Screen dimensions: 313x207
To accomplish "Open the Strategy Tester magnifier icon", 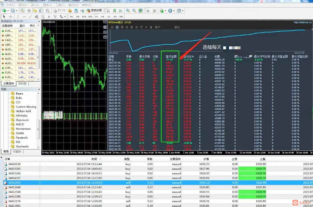I will pos(48,10).
